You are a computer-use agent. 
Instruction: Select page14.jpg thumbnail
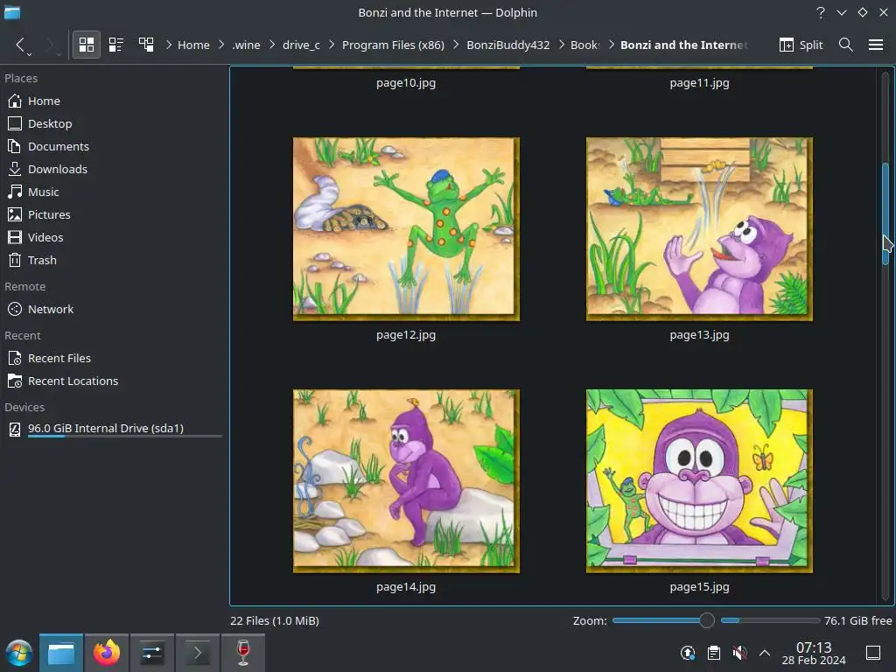click(406, 481)
